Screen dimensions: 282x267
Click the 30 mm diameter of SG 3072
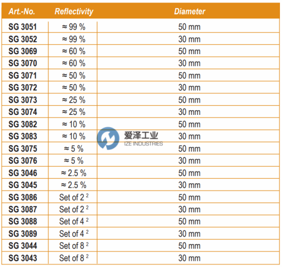pyautogui.click(x=189, y=88)
